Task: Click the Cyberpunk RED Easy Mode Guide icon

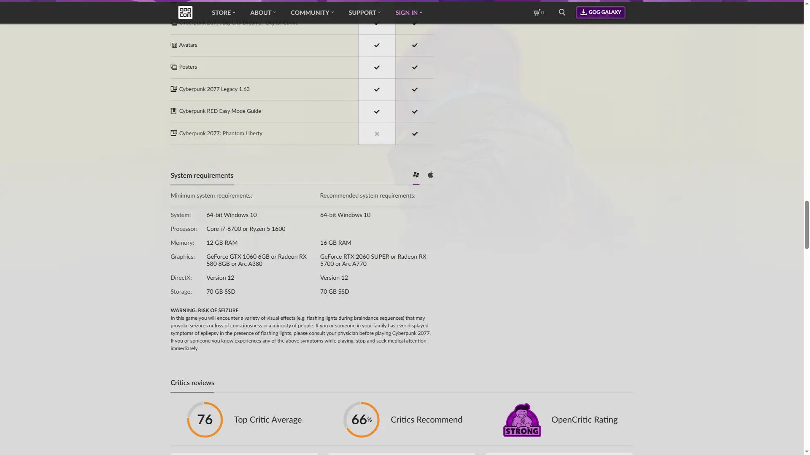Action: [173, 111]
